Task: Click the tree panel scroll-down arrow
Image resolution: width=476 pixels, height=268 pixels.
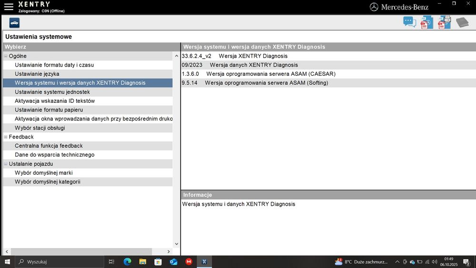Action: (177, 244)
